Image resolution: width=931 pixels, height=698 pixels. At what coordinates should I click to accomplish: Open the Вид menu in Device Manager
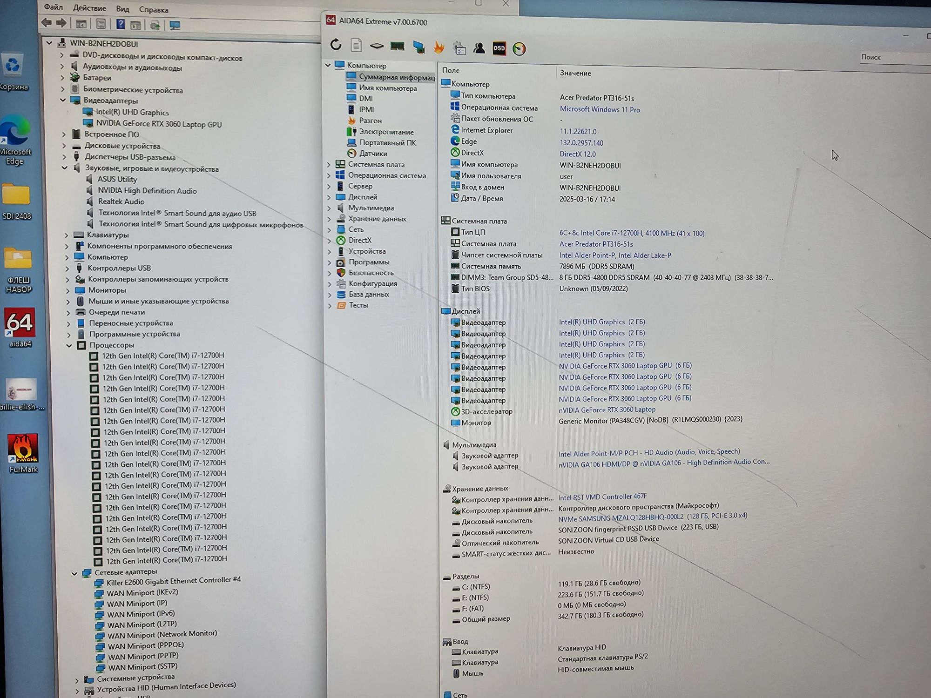point(122,9)
